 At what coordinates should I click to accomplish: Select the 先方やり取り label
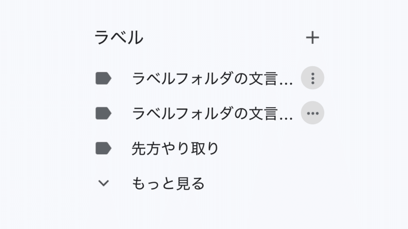pos(175,148)
